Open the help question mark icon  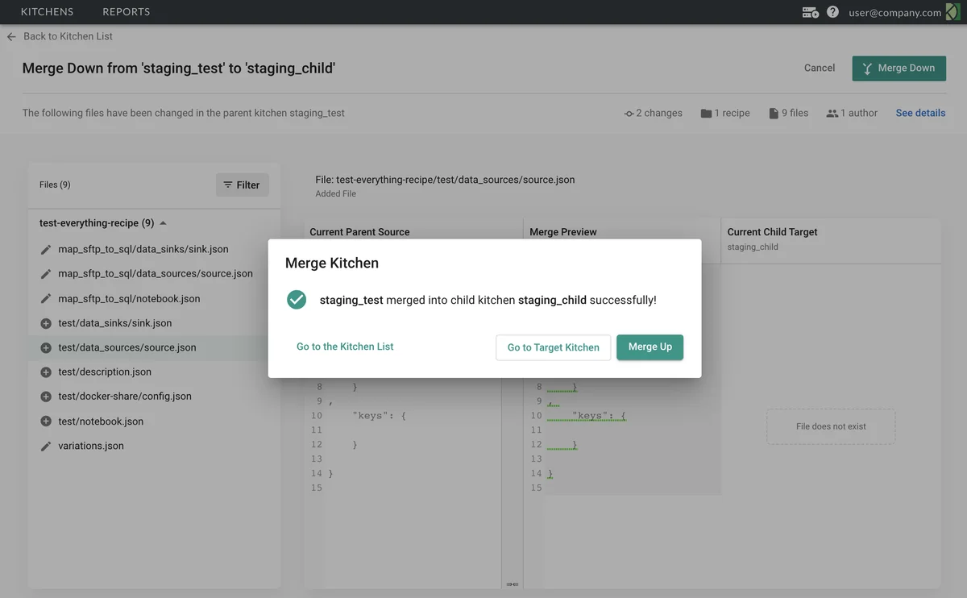(832, 12)
